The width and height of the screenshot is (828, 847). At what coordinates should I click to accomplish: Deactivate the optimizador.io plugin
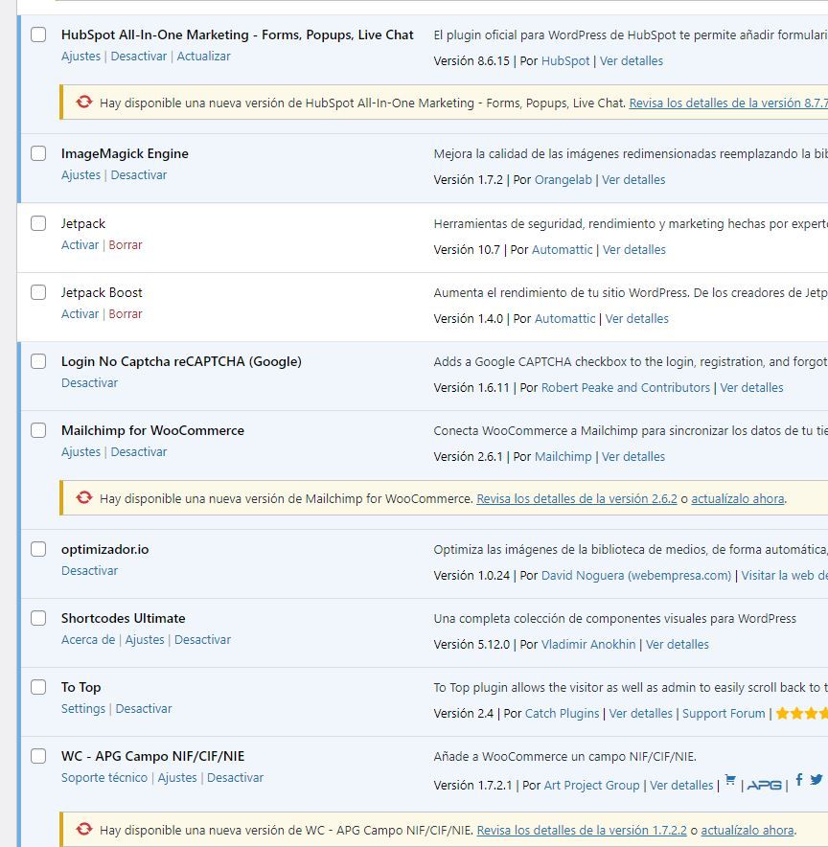click(90, 570)
